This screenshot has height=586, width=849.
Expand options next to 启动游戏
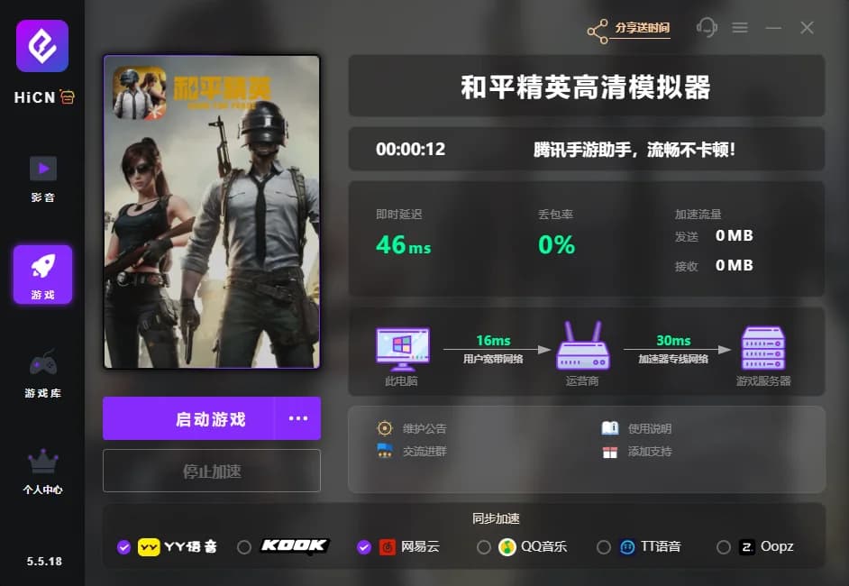pyautogui.click(x=297, y=418)
